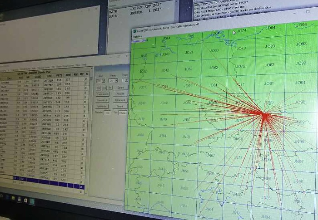318x220 pixels.
Task: Maximize the QSO map window
Action: click(x=308, y=12)
